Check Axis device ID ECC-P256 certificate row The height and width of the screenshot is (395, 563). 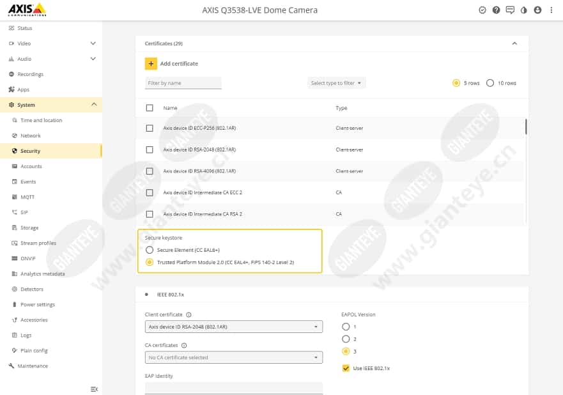tap(150, 128)
